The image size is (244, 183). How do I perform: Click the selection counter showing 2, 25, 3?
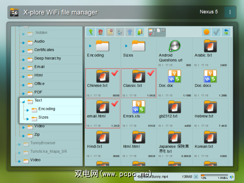pos(157,32)
